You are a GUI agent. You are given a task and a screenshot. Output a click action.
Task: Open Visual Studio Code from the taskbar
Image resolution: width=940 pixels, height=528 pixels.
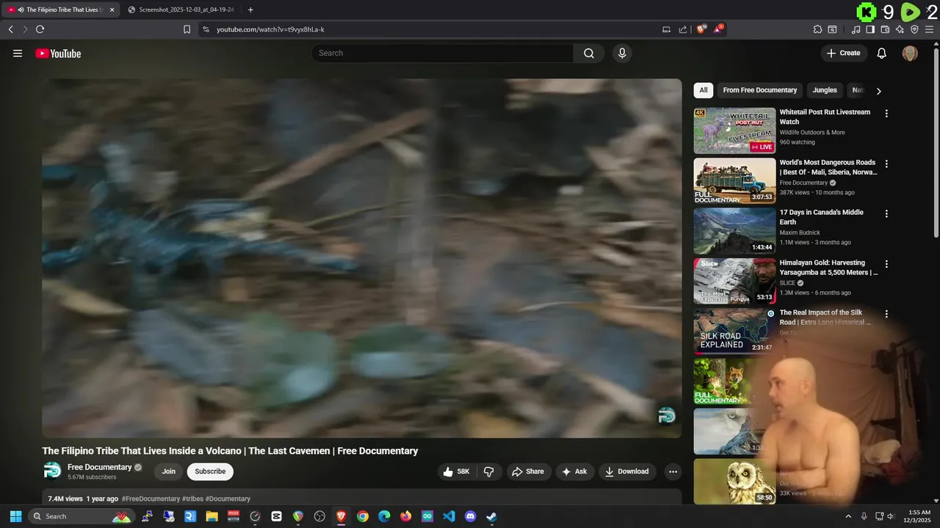pyautogui.click(x=449, y=516)
